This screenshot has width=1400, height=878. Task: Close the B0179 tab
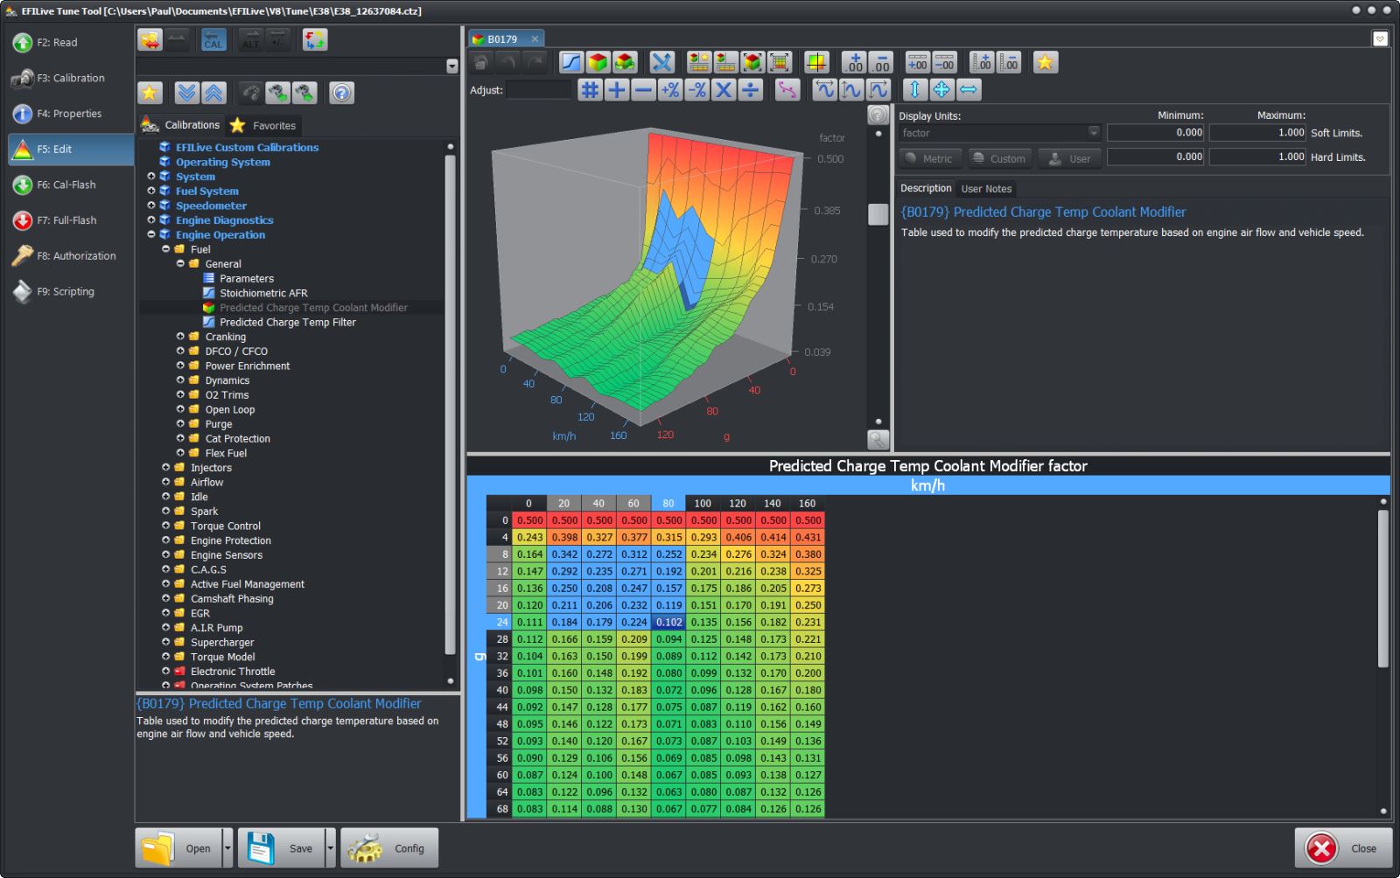[535, 38]
